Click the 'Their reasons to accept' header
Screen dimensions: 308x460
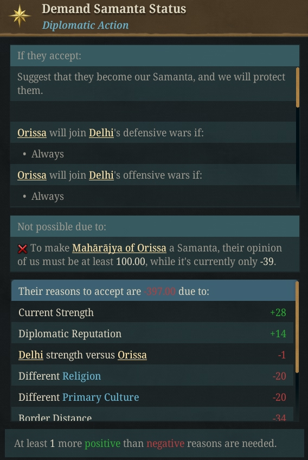[153, 291]
